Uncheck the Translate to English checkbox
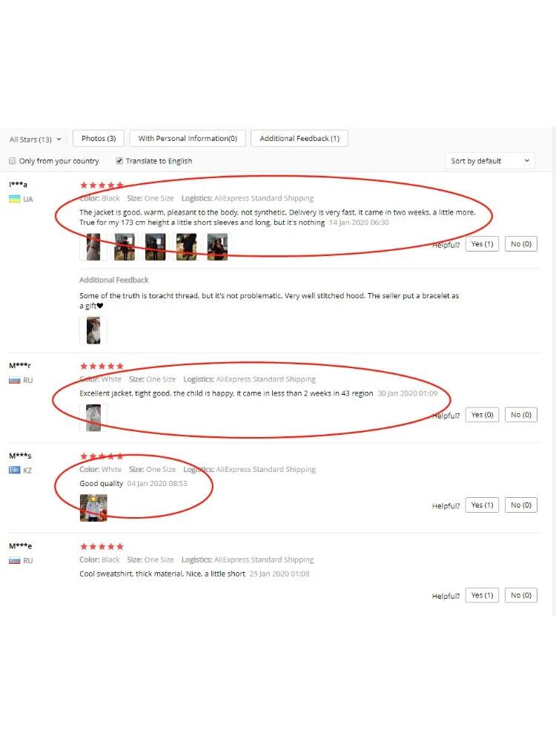Viewport: 556px width, 742px height. click(x=119, y=161)
